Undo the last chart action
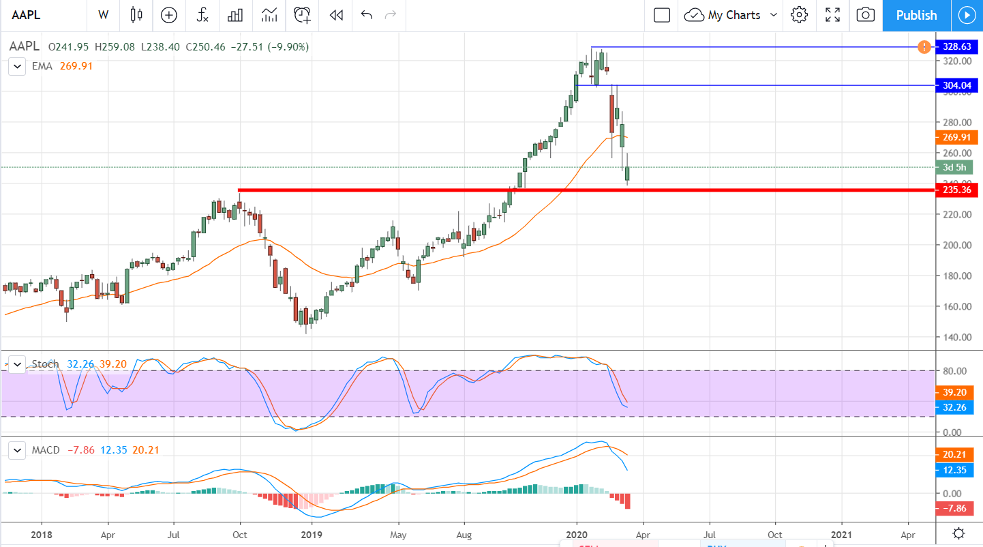Viewport: 983px width, 547px height. coord(367,15)
